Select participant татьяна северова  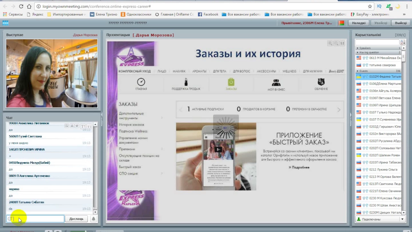(379, 65)
